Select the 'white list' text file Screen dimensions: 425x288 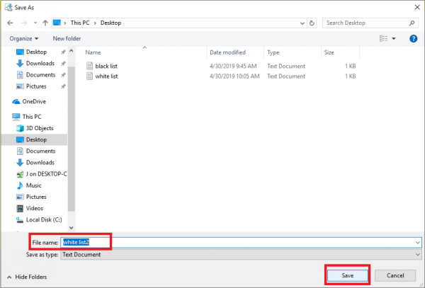[106, 76]
